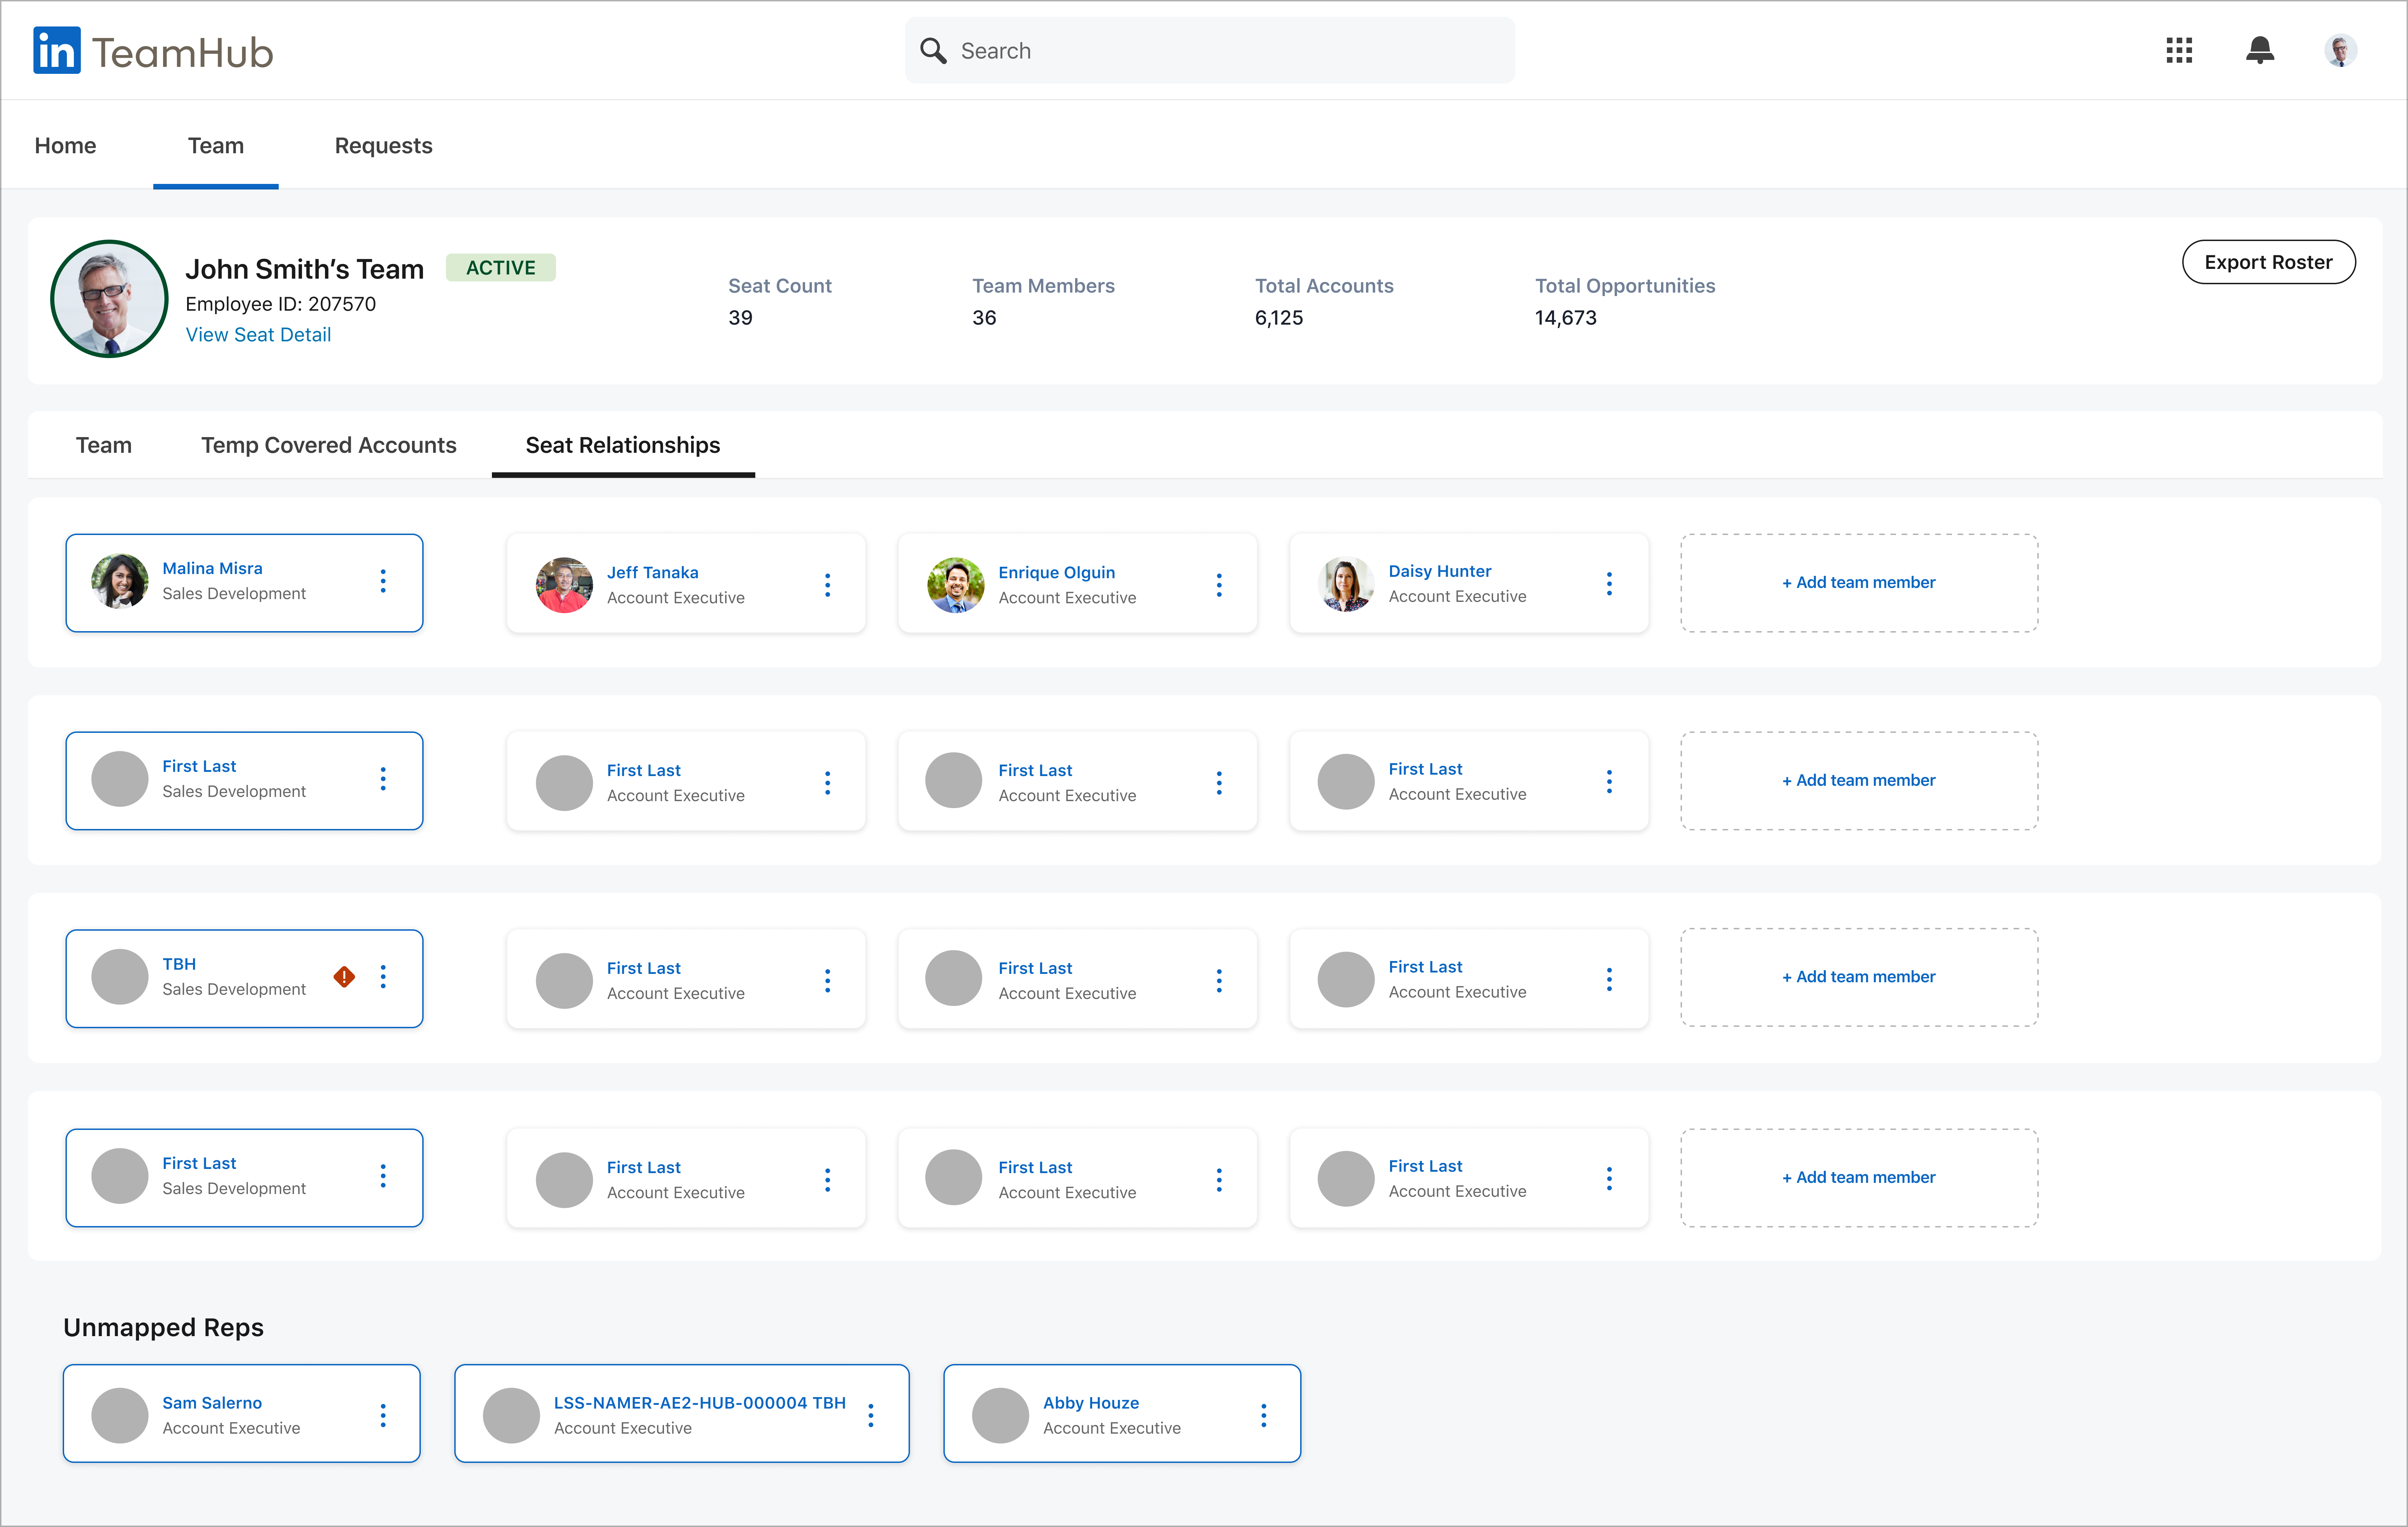Focus the Search input field
This screenshot has width=2408, height=1527.
[x=1210, y=51]
